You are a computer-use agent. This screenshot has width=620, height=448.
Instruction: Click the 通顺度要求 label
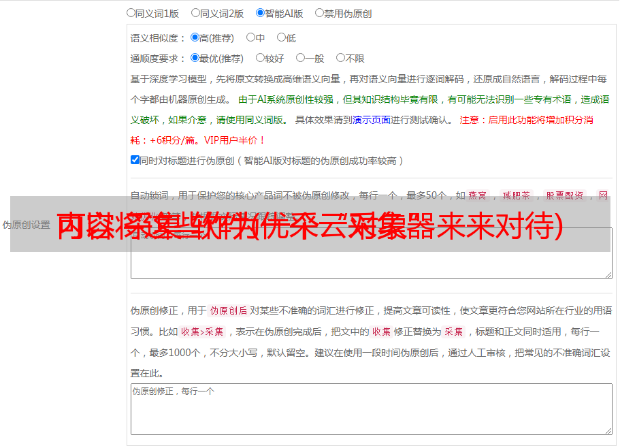point(158,59)
